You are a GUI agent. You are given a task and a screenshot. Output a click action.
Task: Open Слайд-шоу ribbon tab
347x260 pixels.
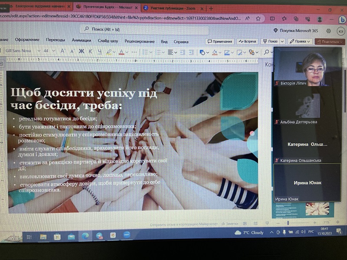pos(108,41)
